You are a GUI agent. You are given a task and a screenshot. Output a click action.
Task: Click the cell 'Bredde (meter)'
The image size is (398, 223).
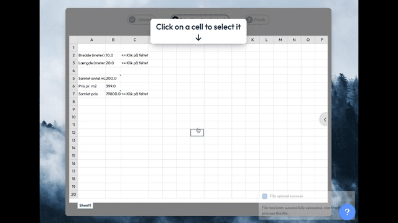click(91, 55)
